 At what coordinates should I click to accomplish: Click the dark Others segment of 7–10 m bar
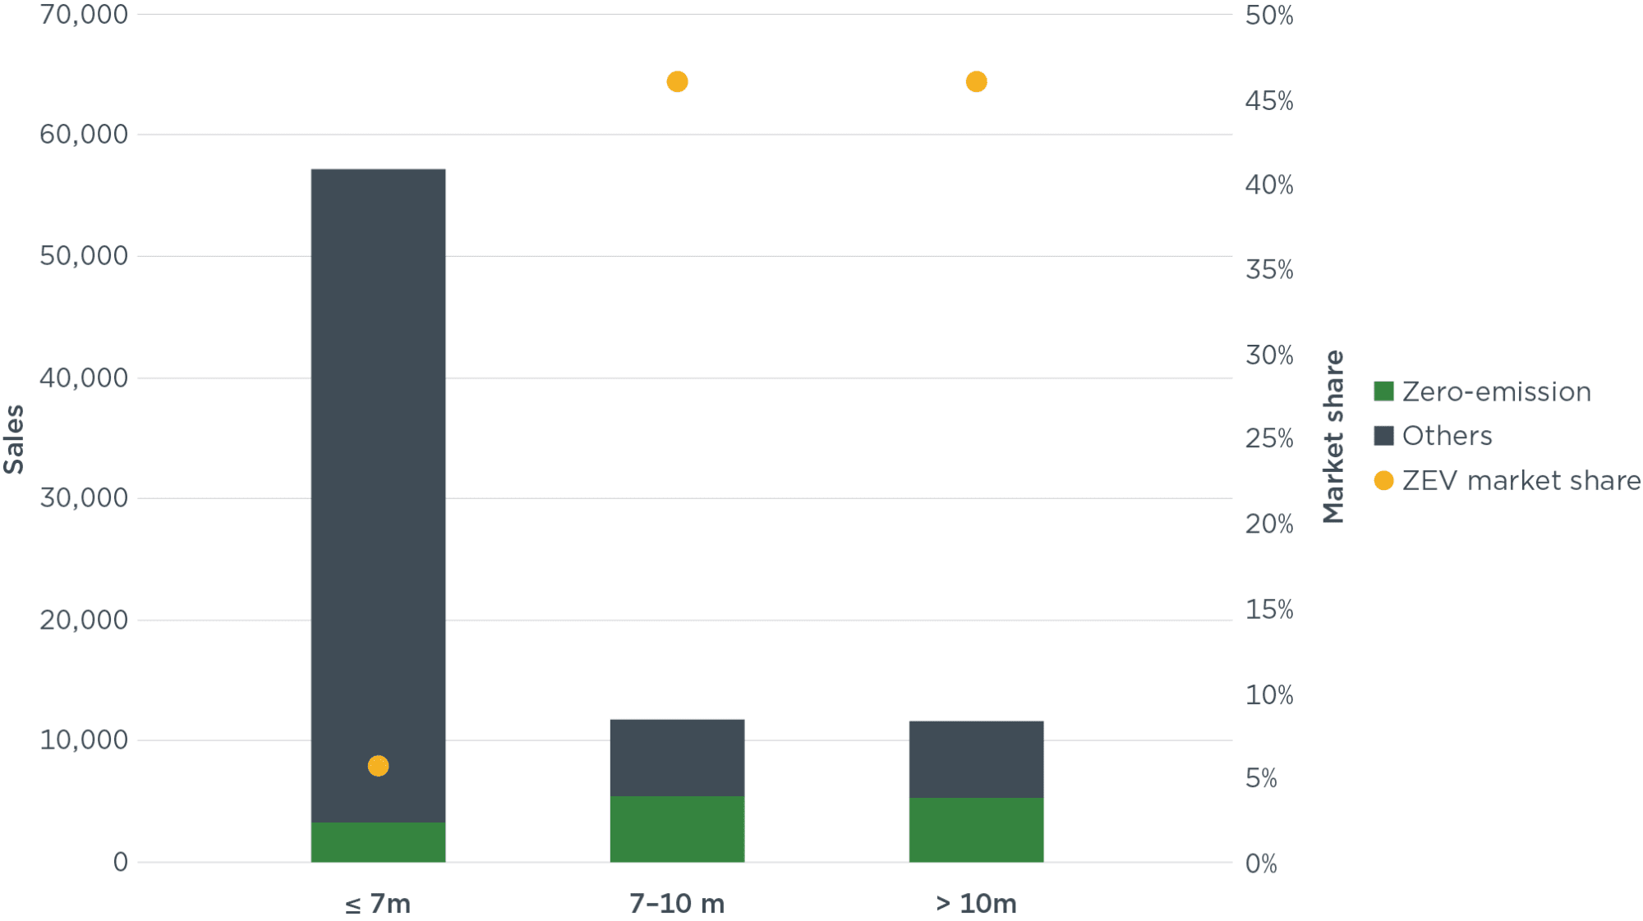pyautogui.click(x=677, y=758)
